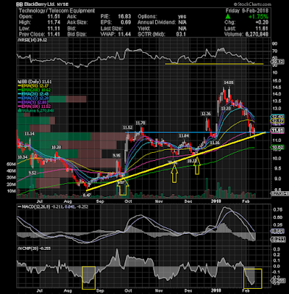This screenshot has width=289, height=294.
Task: Click the 10M volume axis label
Action: (11, 191)
